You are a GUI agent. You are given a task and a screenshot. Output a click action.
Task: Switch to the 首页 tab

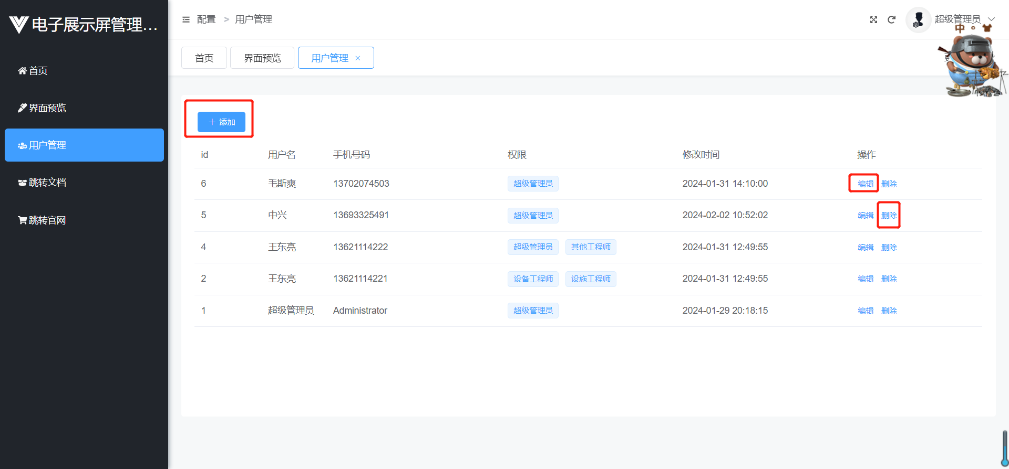(x=204, y=58)
